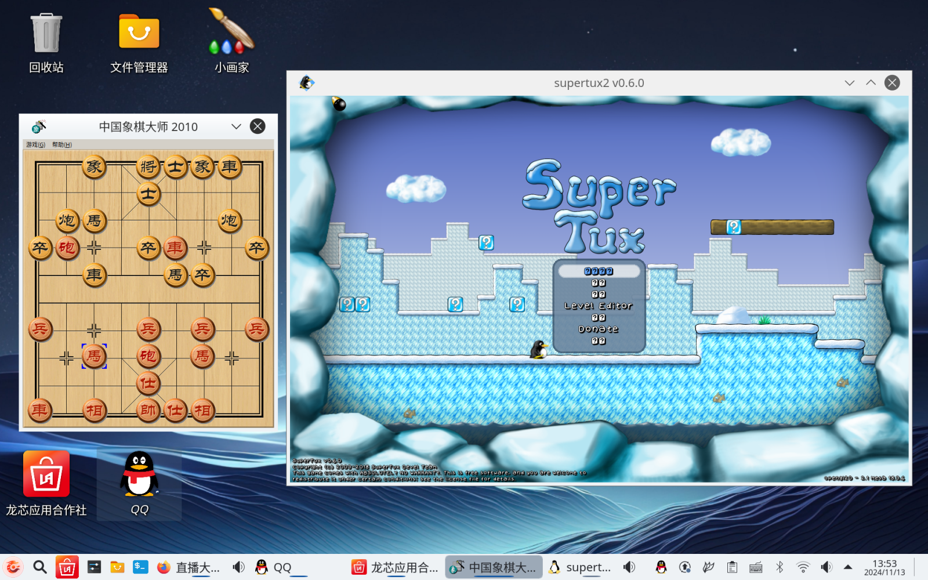Viewport: 928px width, 580px height.
Task: Expand hidden system tray icons arrow
Action: pyautogui.click(x=848, y=567)
